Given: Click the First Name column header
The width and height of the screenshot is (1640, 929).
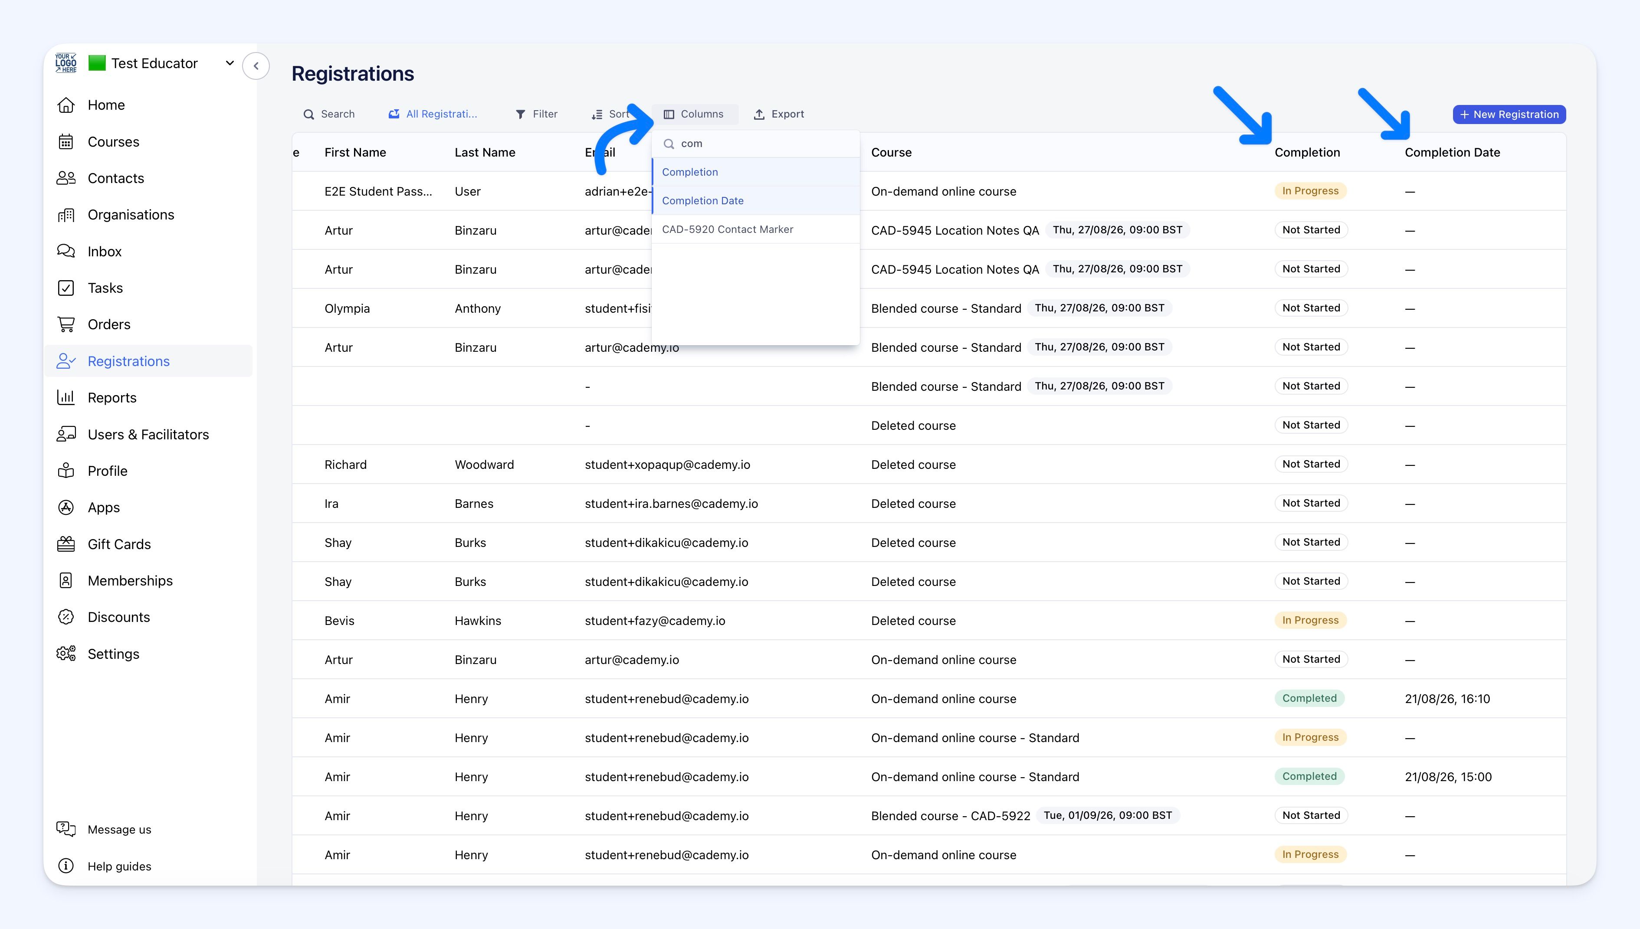Looking at the screenshot, I should (355, 153).
